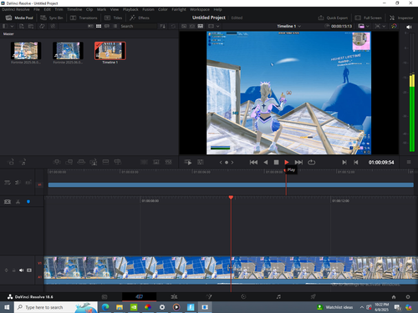The height and width of the screenshot is (313, 418).
Task: Open the Sync Bin panel
Action: tap(52, 18)
